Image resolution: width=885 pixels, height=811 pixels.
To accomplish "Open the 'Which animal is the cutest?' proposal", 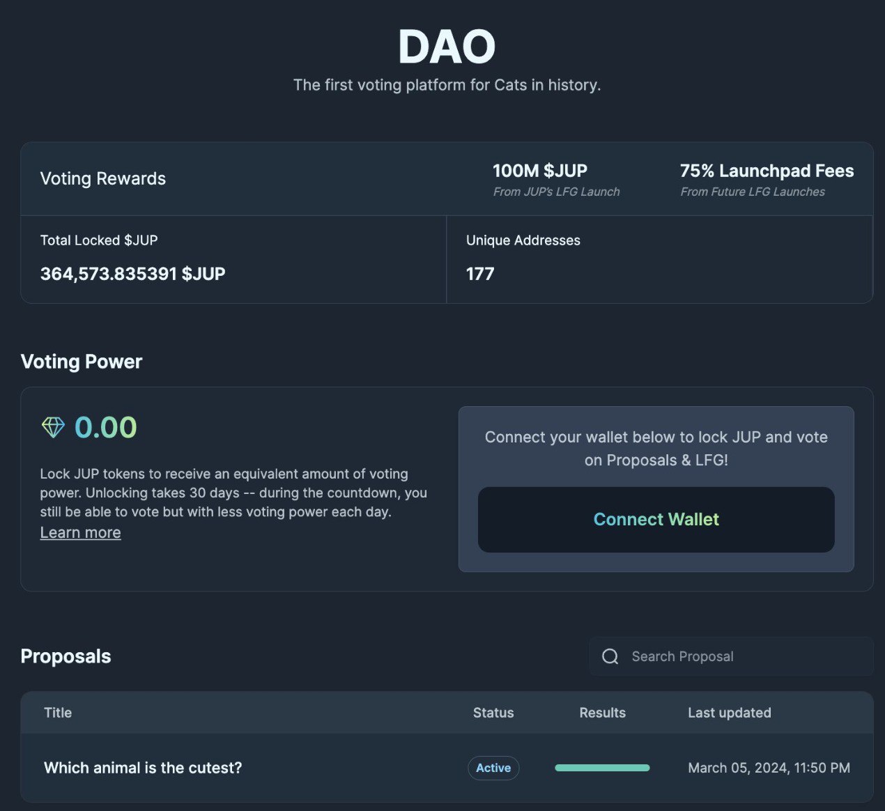I will pyautogui.click(x=143, y=768).
